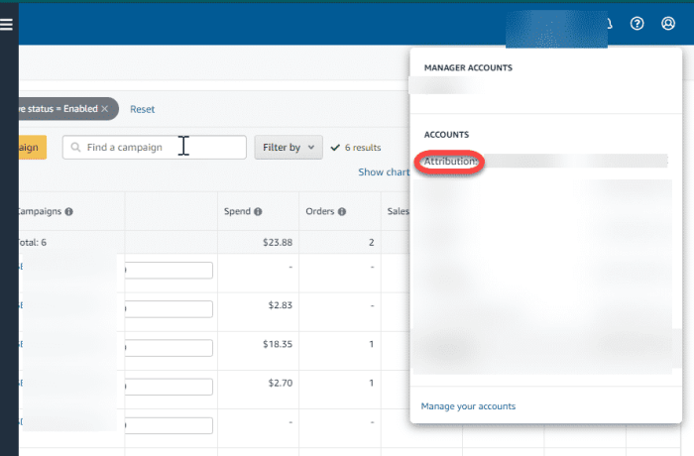Click the info icon beside Campaigns
694x456 pixels.
[69, 211]
